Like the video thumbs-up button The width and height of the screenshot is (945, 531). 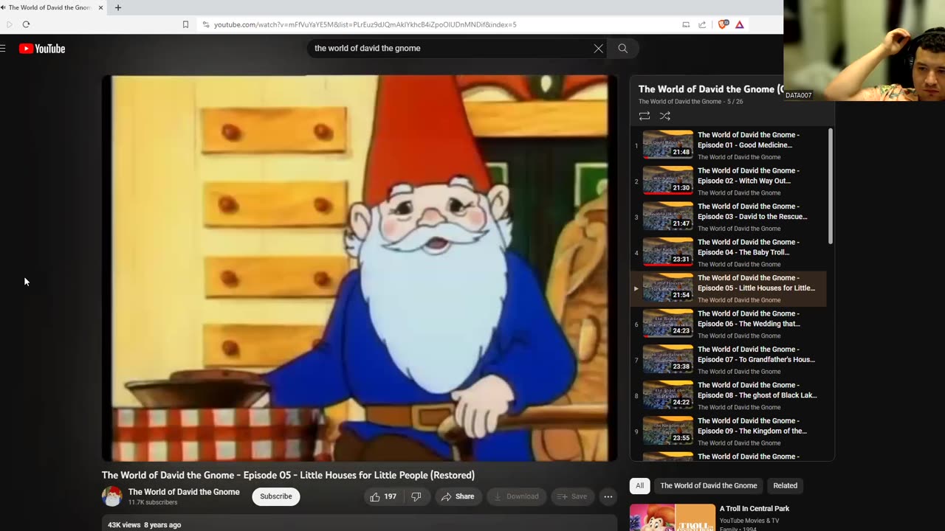(385, 496)
